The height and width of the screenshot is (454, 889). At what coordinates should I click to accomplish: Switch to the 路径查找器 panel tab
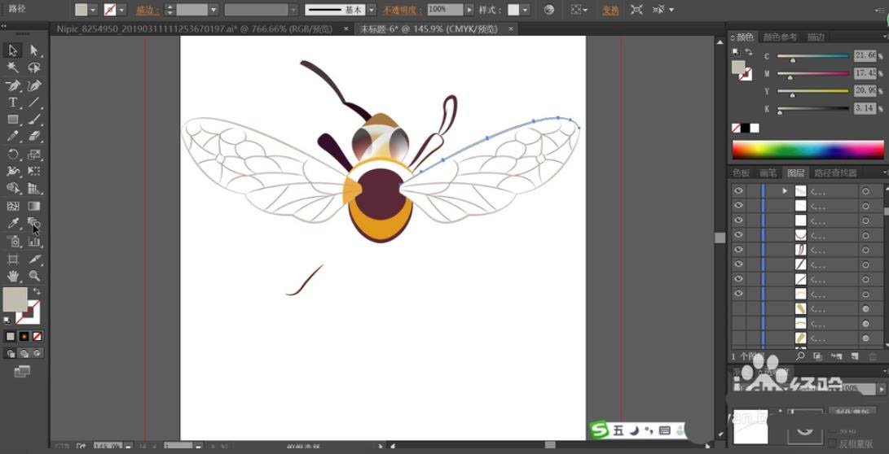click(x=835, y=172)
